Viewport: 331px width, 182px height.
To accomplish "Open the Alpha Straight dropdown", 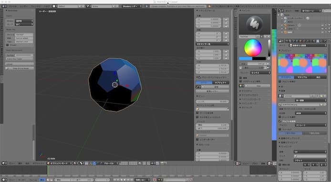I will tap(311, 125).
